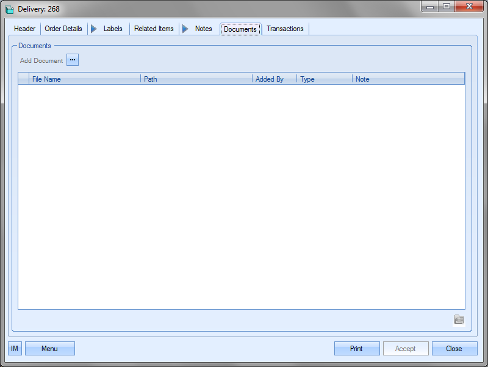Click the blue arrow beside Labels

(94, 29)
